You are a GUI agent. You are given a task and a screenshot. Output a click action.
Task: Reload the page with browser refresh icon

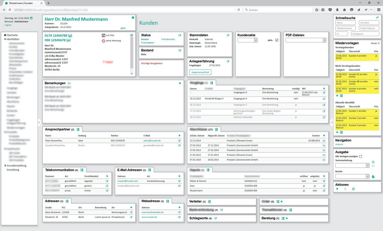239,10
